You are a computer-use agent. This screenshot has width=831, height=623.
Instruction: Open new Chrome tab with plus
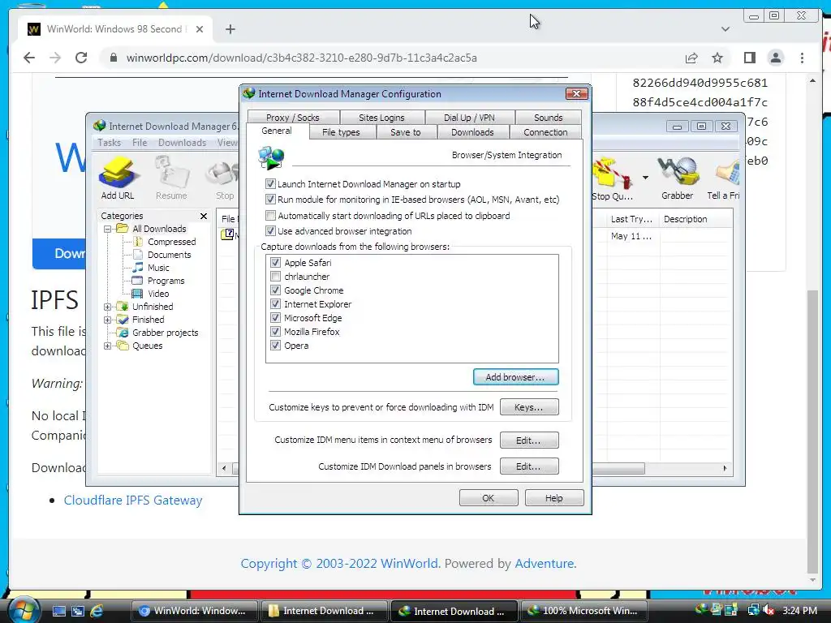point(230,29)
